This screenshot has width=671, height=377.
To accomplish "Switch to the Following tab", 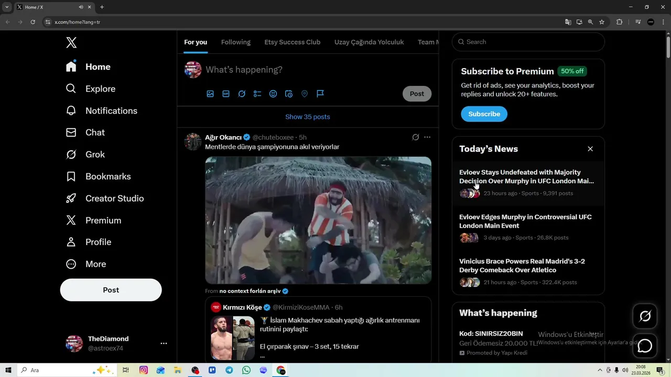I will [236, 42].
